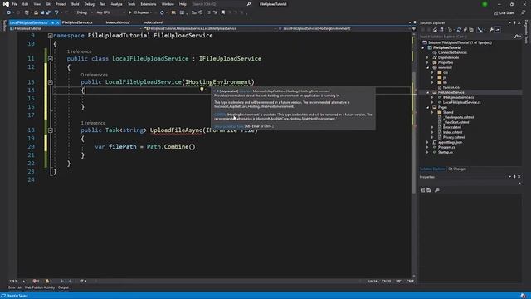Collapse the Pages folder

tap(427, 107)
